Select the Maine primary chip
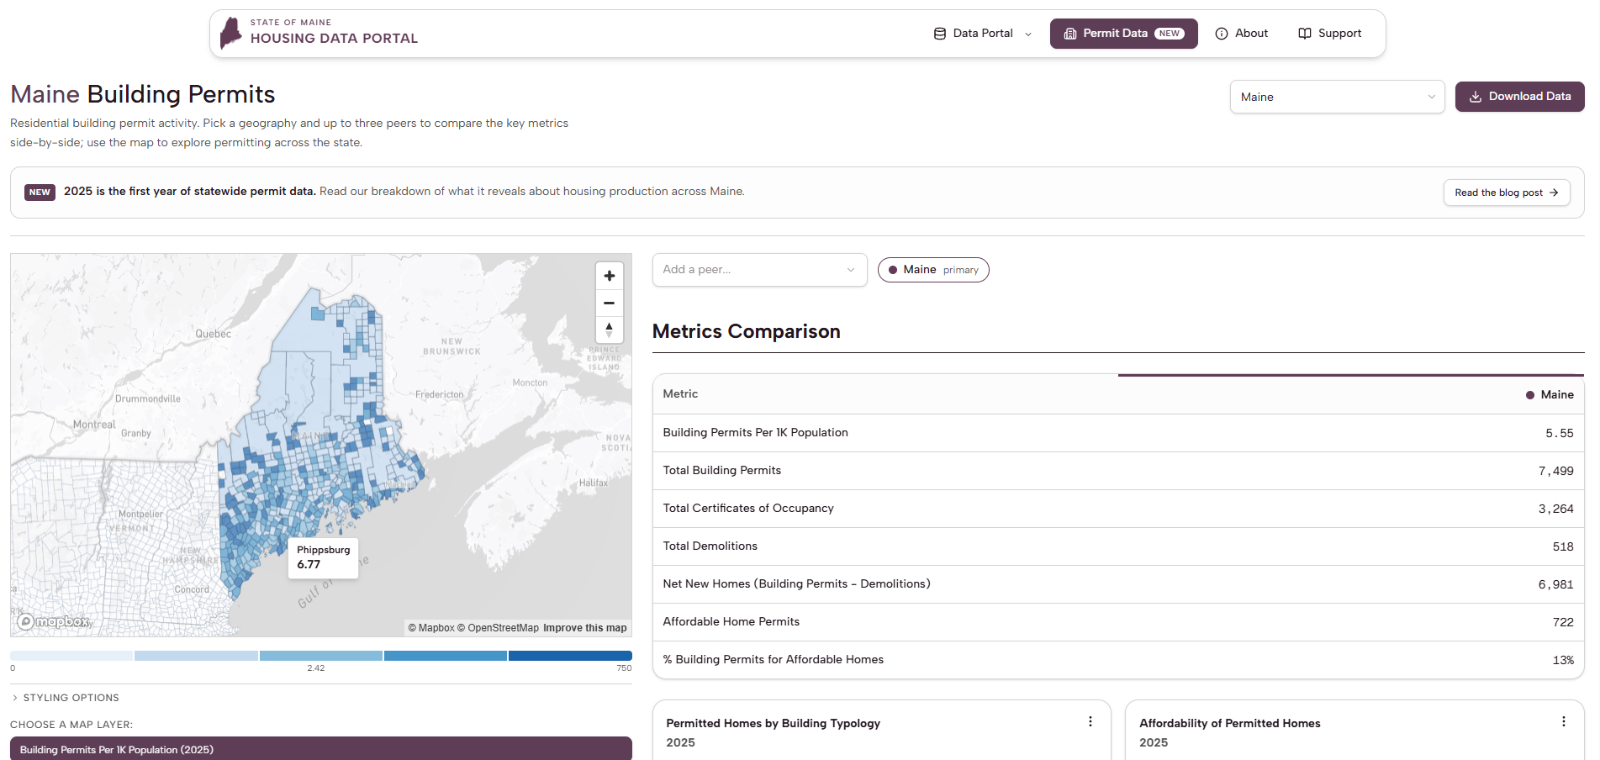 click(933, 270)
